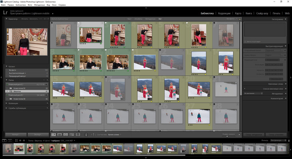Switch to Compare view (XY icon)
292x159 pixels.
pyautogui.click(x=66, y=135)
